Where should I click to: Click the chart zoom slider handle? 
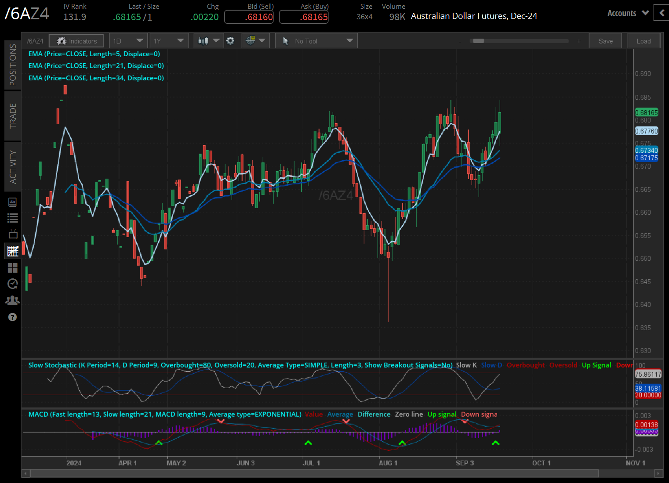coord(478,41)
